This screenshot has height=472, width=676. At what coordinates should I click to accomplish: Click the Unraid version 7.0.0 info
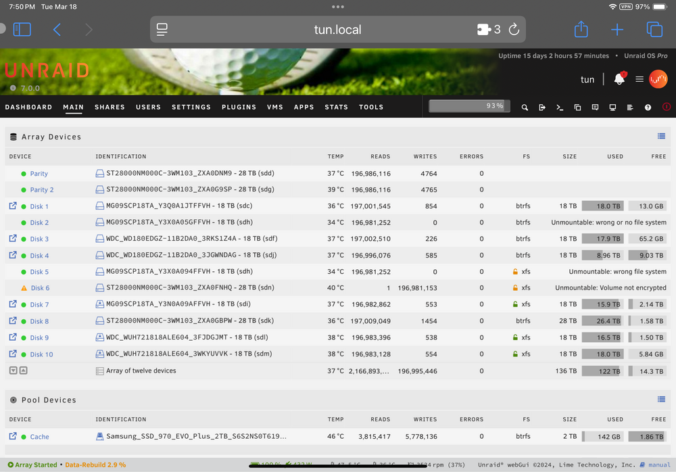tap(25, 88)
